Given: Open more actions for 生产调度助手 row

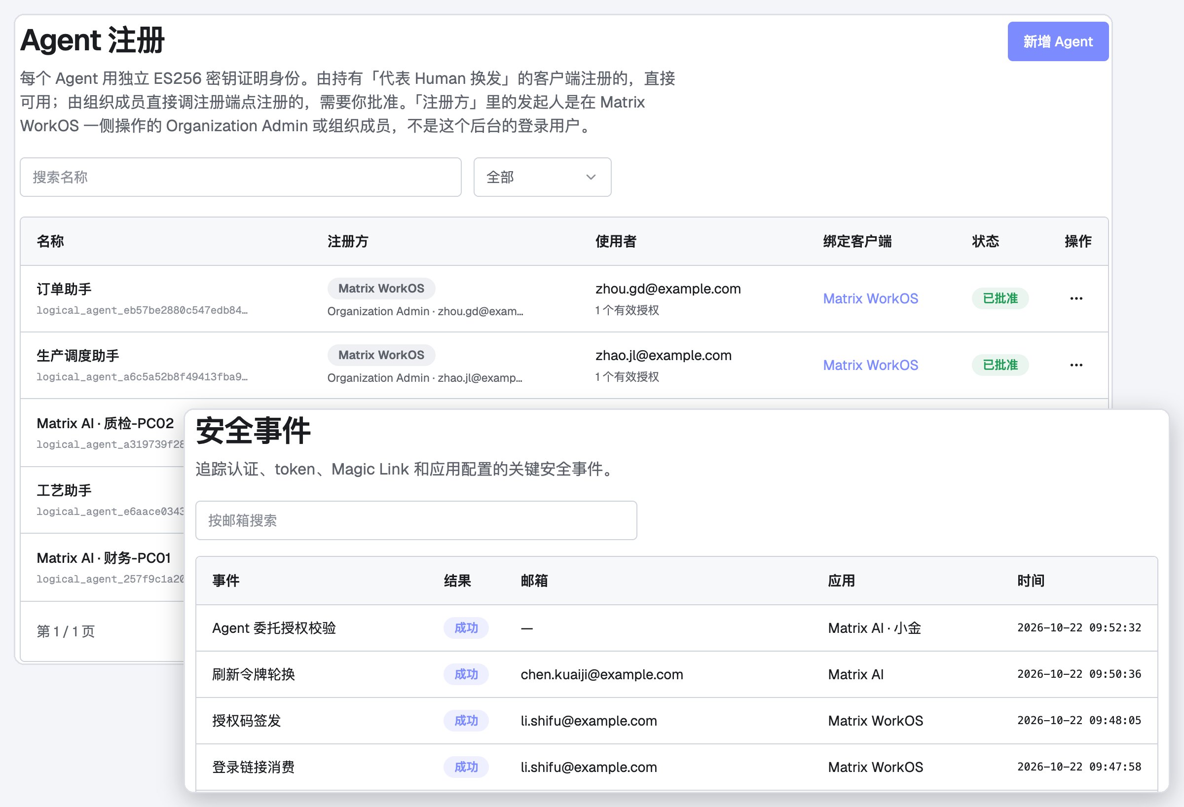Looking at the screenshot, I should (x=1076, y=366).
